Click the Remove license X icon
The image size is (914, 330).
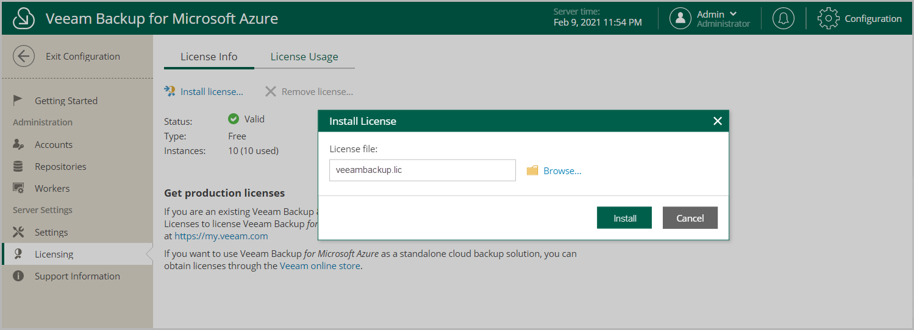pyautogui.click(x=271, y=91)
